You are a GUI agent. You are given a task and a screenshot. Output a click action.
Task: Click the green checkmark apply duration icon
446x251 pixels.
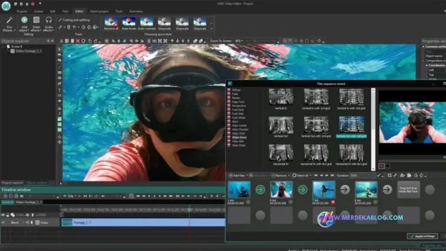point(378,176)
